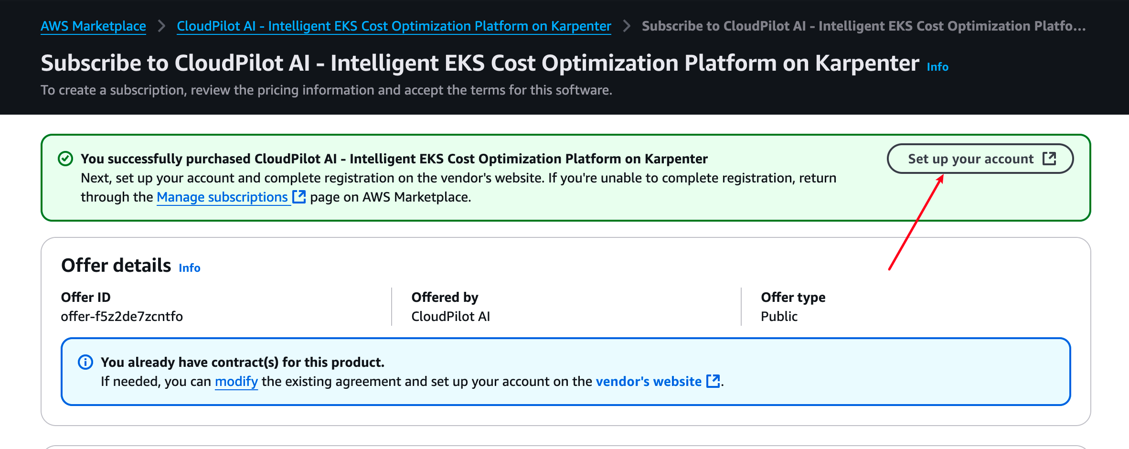Click the modify agreement link

click(x=236, y=381)
